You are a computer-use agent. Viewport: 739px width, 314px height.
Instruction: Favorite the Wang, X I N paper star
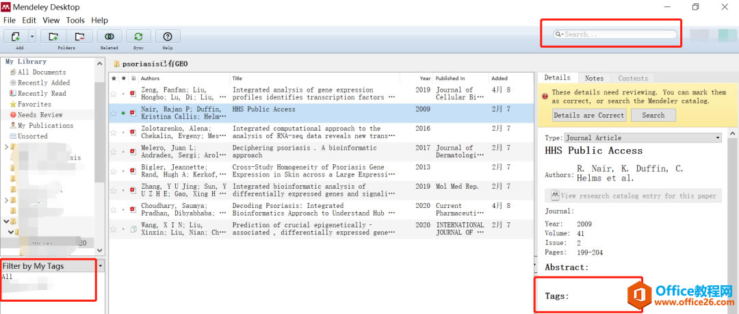coord(114,229)
